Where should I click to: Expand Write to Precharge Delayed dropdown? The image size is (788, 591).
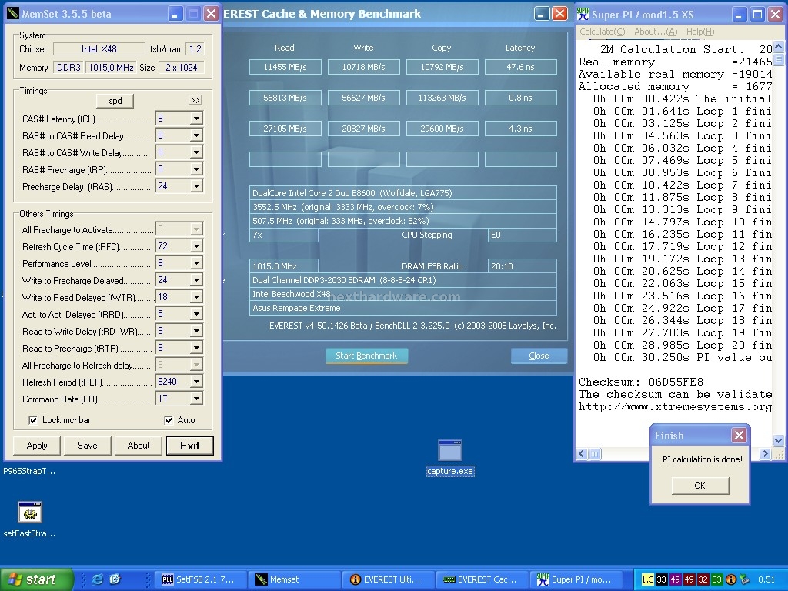[196, 280]
